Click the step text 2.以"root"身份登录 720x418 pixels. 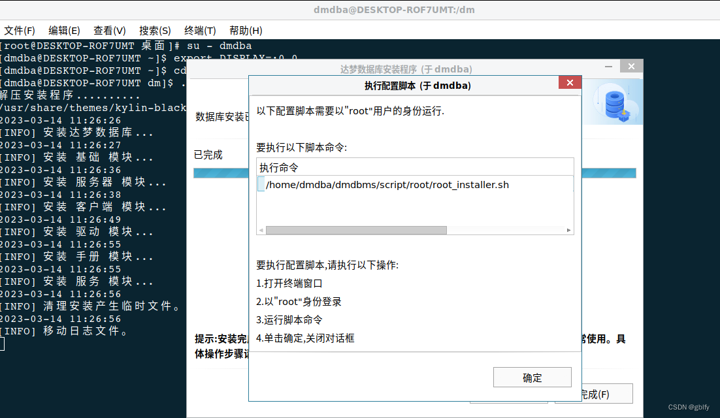point(299,302)
